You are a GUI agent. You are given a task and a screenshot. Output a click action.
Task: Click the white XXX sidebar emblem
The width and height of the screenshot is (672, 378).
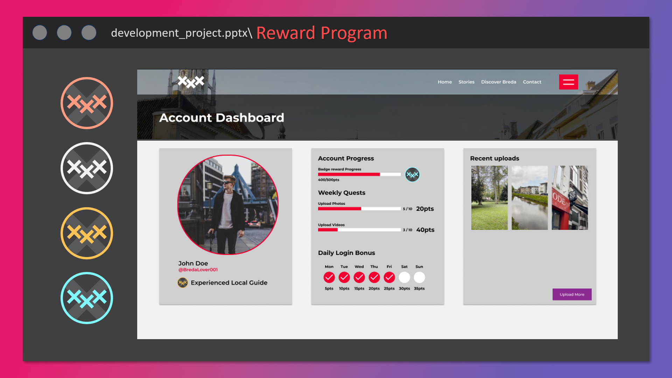coord(87,168)
